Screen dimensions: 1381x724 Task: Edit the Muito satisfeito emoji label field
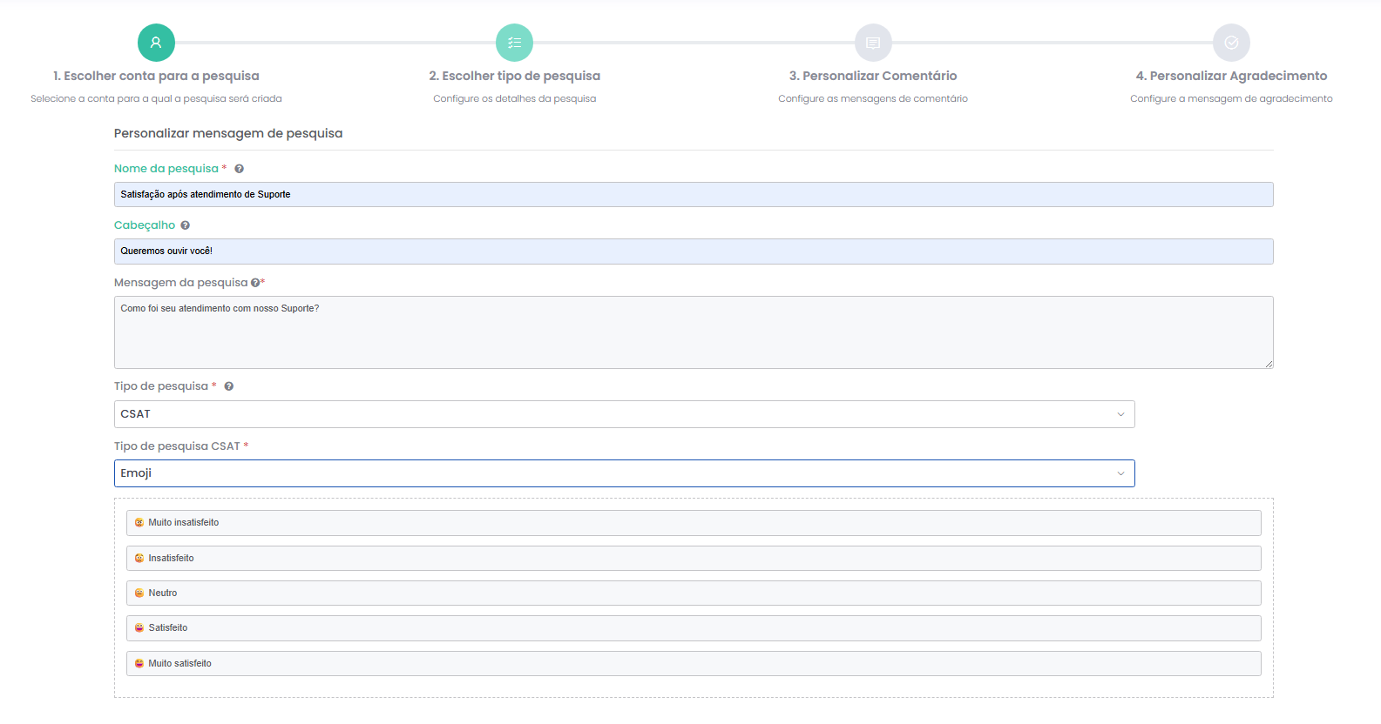[x=693, y=663]
